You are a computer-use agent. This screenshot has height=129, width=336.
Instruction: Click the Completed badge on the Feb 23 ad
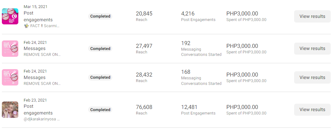click(x=100, y=110)
